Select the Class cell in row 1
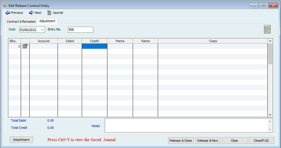 coord(213,46)
